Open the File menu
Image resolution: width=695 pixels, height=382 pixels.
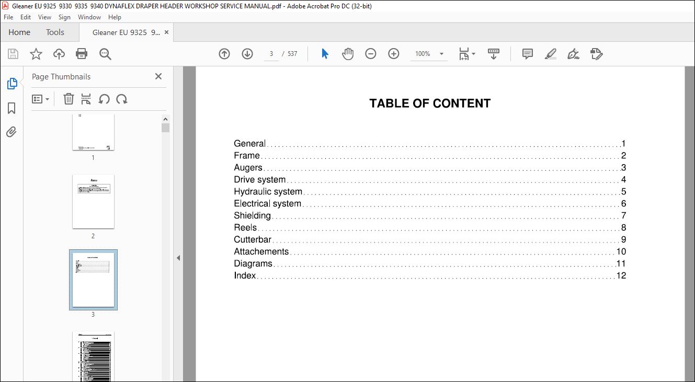tap(8, 17)
